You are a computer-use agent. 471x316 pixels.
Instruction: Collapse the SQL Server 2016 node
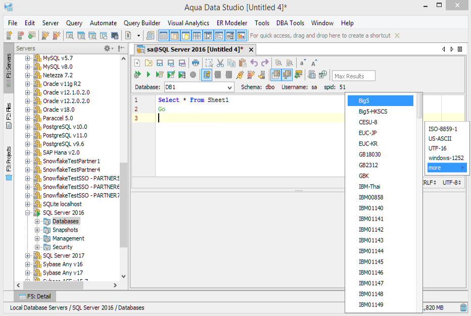pyautogui.click(x=28, y=213)
